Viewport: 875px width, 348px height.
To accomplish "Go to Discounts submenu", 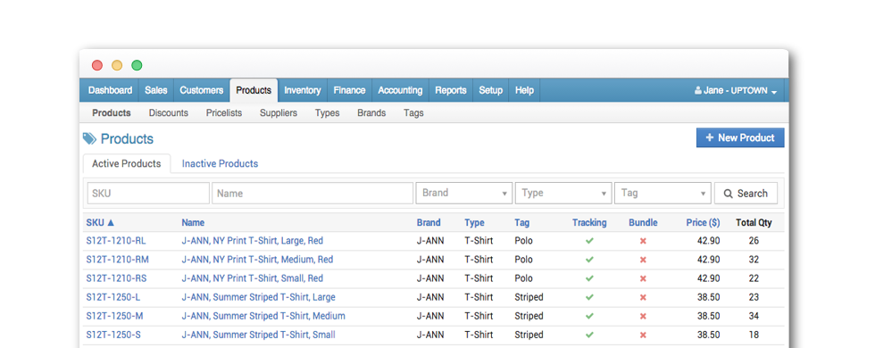I will [x=169, y=112].
